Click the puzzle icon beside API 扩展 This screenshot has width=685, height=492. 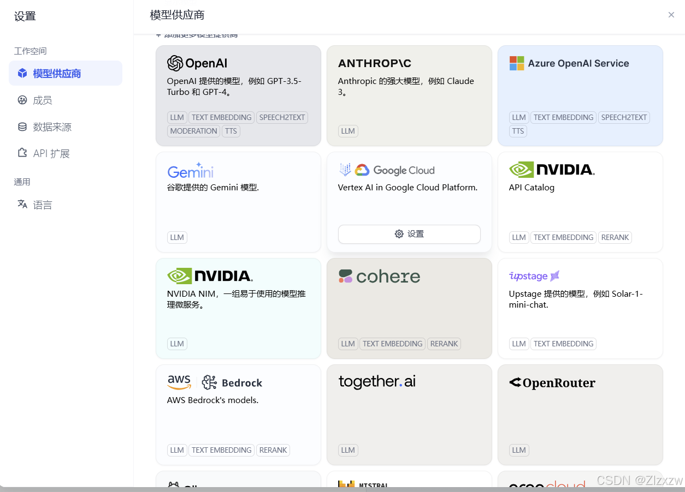[x=22, y=153]
